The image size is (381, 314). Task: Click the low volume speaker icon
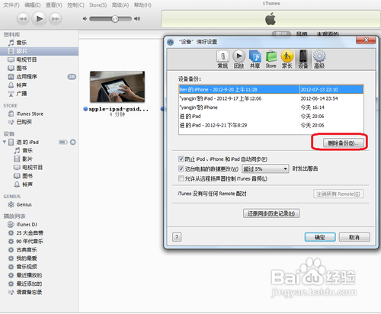click(x=85, y=18)
